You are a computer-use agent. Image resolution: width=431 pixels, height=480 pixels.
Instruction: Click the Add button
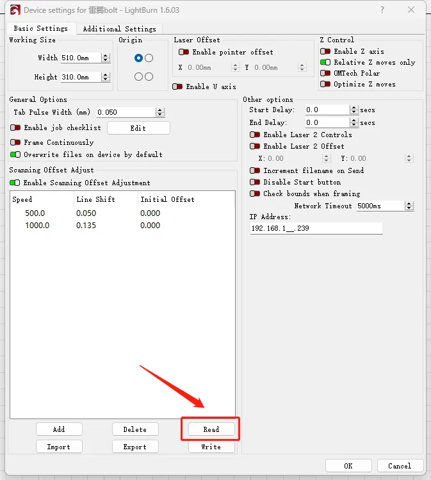59,429
